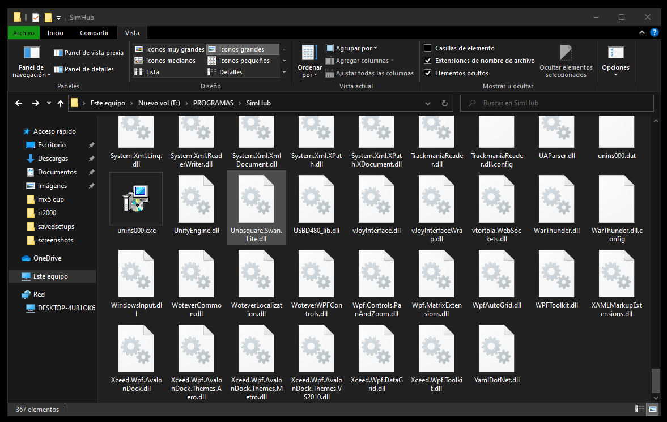This screenshot has height=422, width=667.
Task: Open recent locations dropdown arrow
Action: tap(49, 103)
